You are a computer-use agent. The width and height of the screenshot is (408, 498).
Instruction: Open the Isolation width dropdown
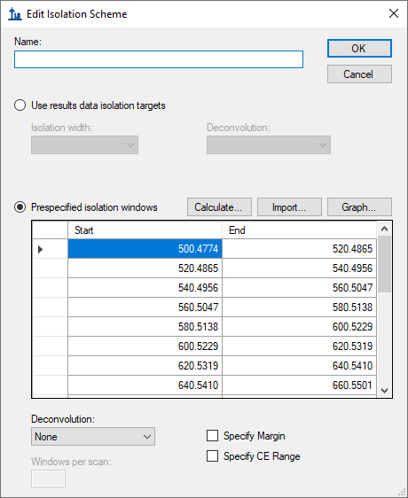point(84,145)
